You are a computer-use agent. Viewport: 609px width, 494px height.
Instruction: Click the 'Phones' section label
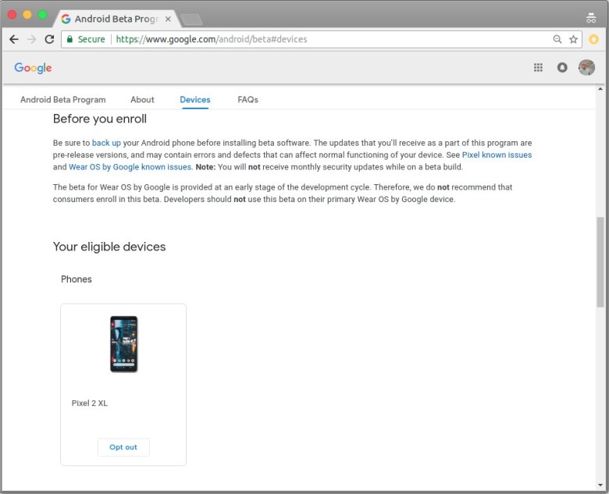click(x=77, y=279)
